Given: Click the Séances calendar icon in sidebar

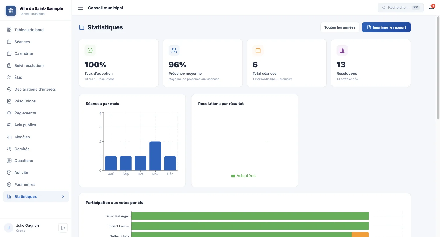Looking at the screenshot, I should click(x=9, y=42).
